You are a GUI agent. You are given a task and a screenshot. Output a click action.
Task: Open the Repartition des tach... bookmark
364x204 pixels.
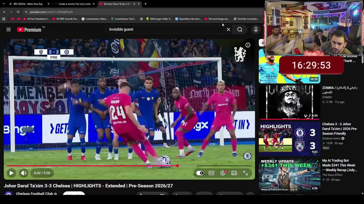[x=188, y=19]
